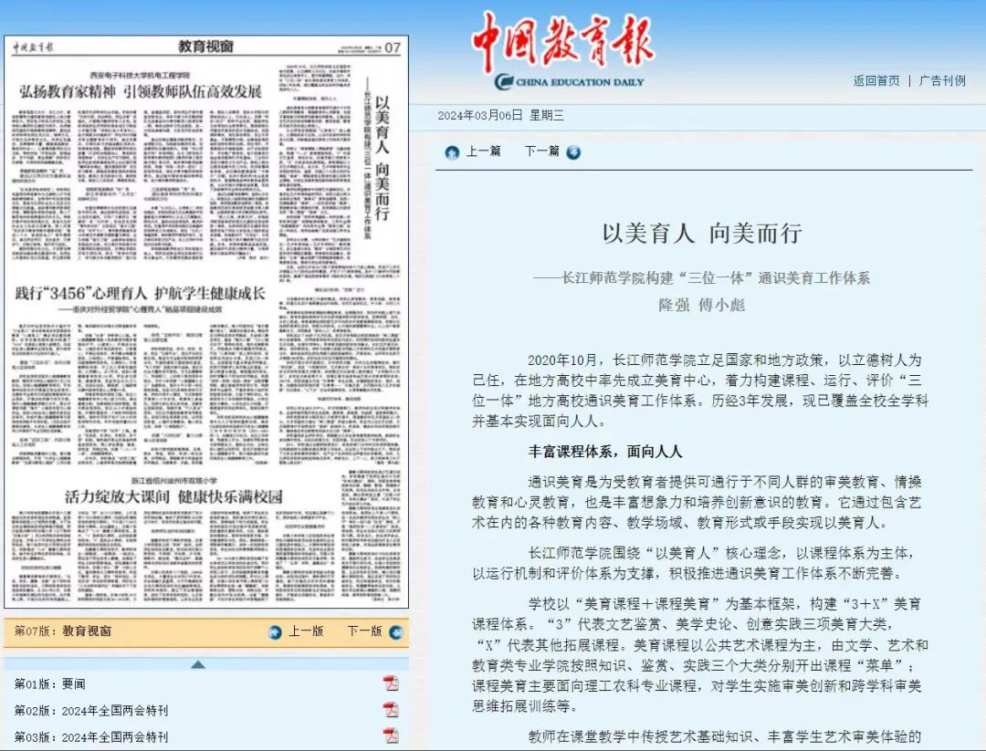Click the globe icon right of 下一篇

[x=573, y=152]
